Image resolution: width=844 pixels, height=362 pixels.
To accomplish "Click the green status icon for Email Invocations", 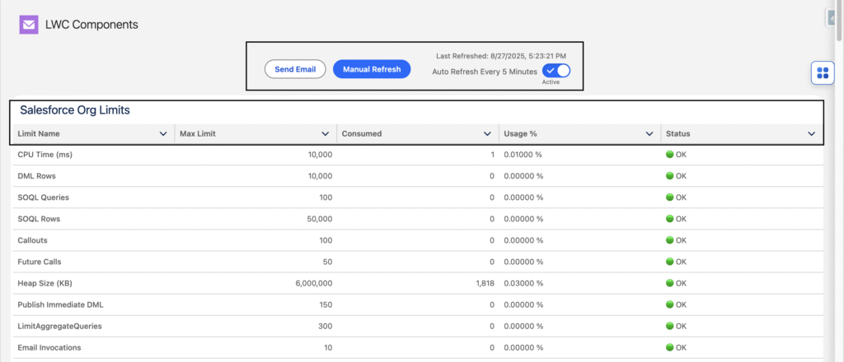I will tap(670, 347).
